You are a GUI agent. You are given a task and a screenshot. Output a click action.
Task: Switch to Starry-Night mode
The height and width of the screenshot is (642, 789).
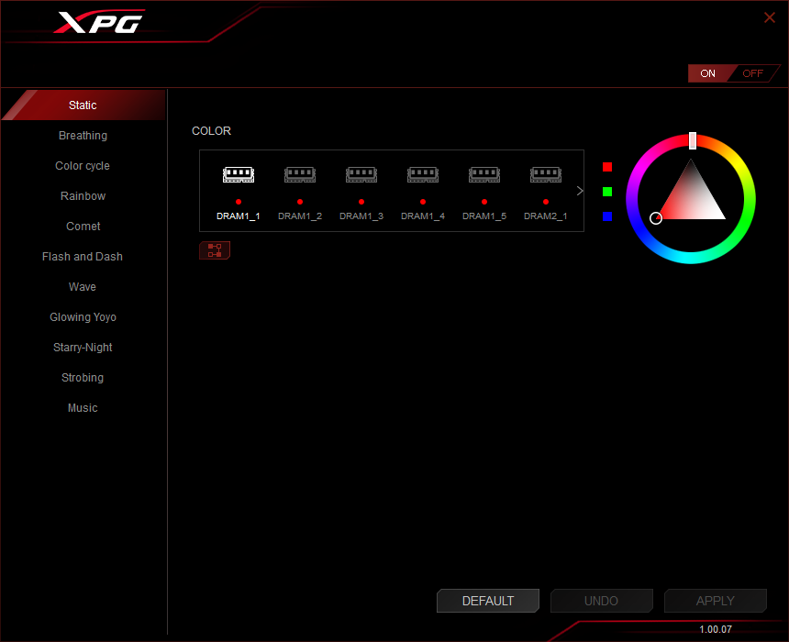83,348
